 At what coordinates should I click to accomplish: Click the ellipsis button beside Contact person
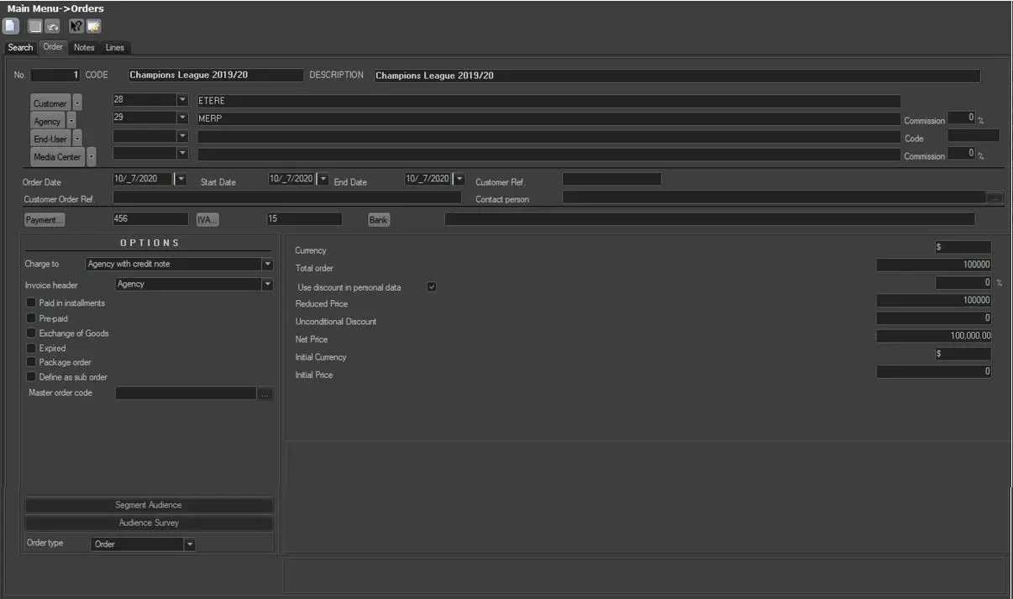995,198
